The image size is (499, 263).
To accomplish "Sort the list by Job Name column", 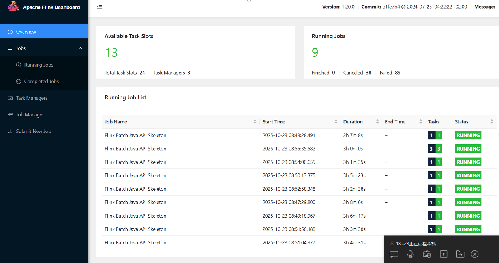I will [x=255, y=122].
